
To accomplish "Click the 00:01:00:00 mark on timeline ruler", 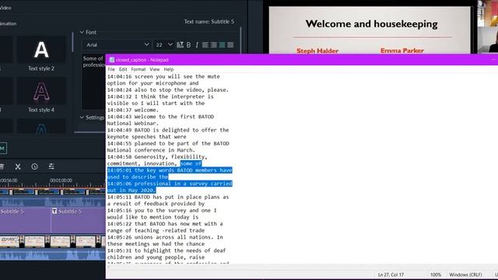I will point(61,180).
